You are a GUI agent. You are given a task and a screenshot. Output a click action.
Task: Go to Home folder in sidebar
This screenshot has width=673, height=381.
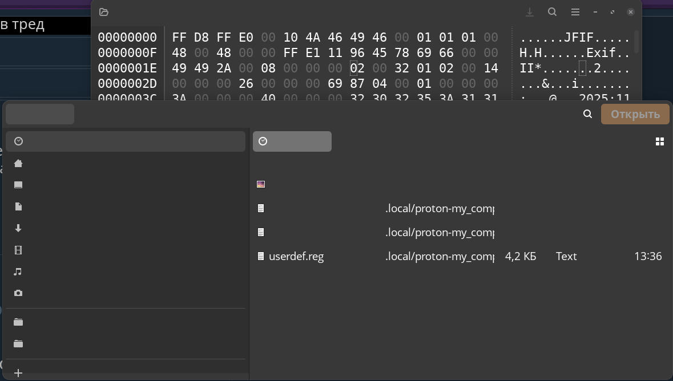(18, 164)
